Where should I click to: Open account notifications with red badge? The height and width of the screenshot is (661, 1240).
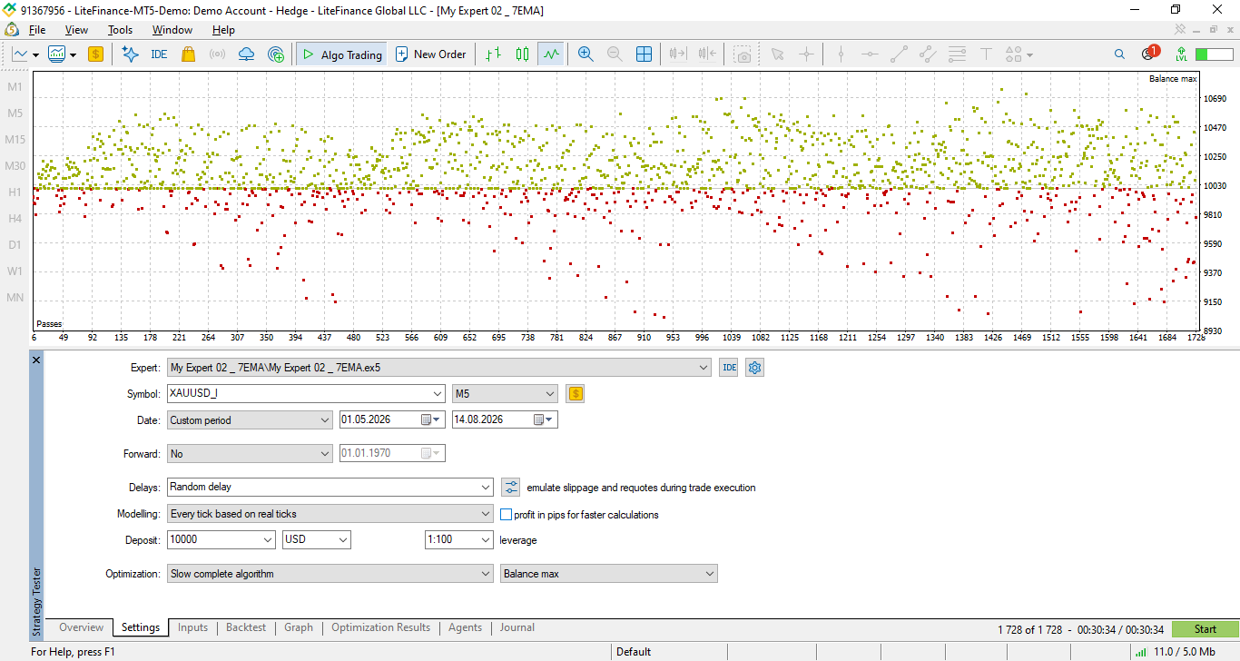(1149, 54)
